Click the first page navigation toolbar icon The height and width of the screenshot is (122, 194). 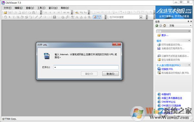[46, 13]
